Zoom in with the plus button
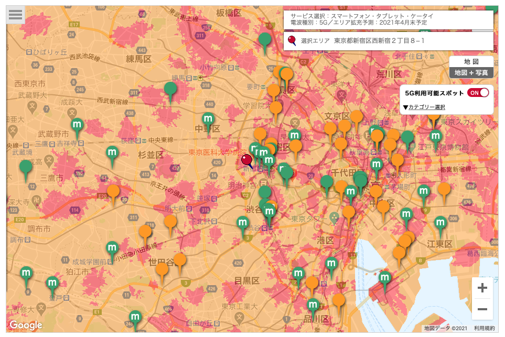The height and width of the screenshot is (337, 505). [482, 288]
